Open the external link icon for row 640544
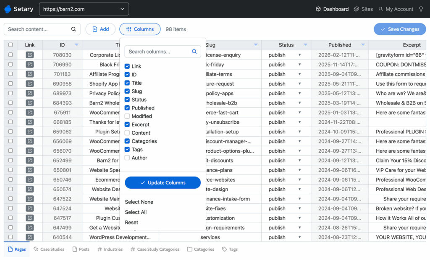 point(30,237)
